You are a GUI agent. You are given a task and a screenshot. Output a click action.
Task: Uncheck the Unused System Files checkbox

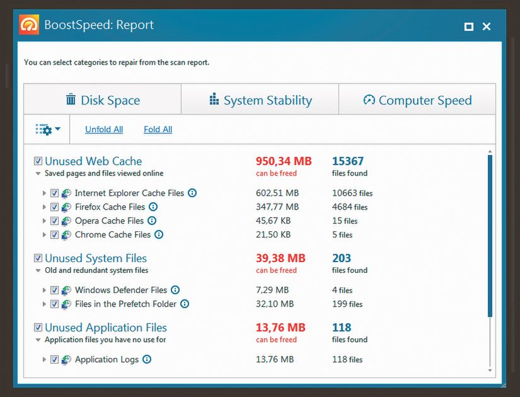point(38,258)
